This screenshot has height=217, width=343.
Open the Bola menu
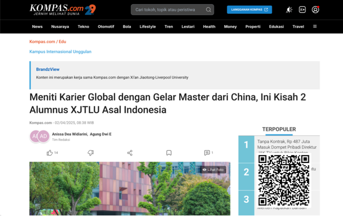coord(127,27)
